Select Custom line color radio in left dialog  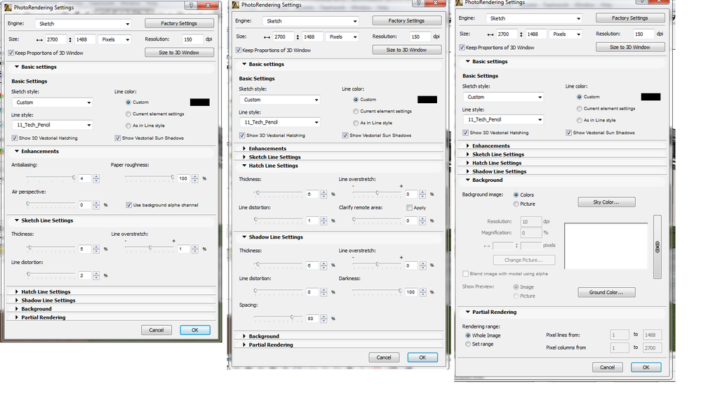pos(128,102)
